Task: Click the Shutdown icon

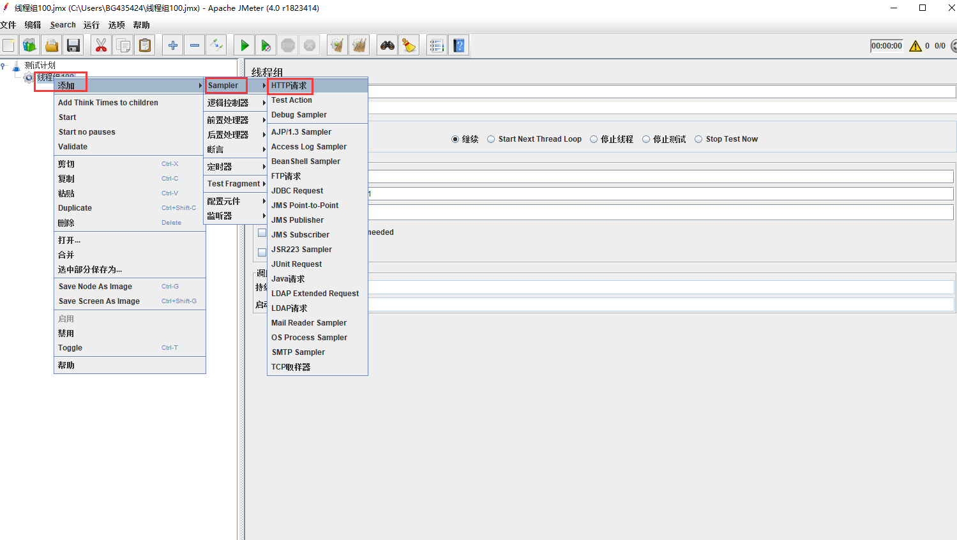Action: 310,45
